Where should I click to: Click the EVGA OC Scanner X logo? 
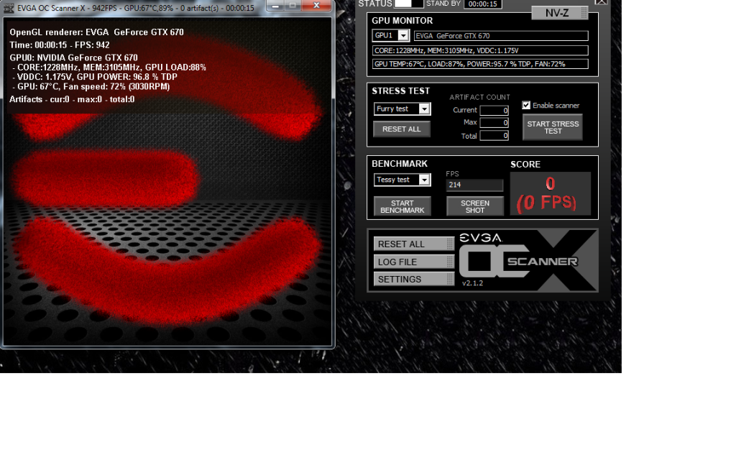tap(528, 260)
